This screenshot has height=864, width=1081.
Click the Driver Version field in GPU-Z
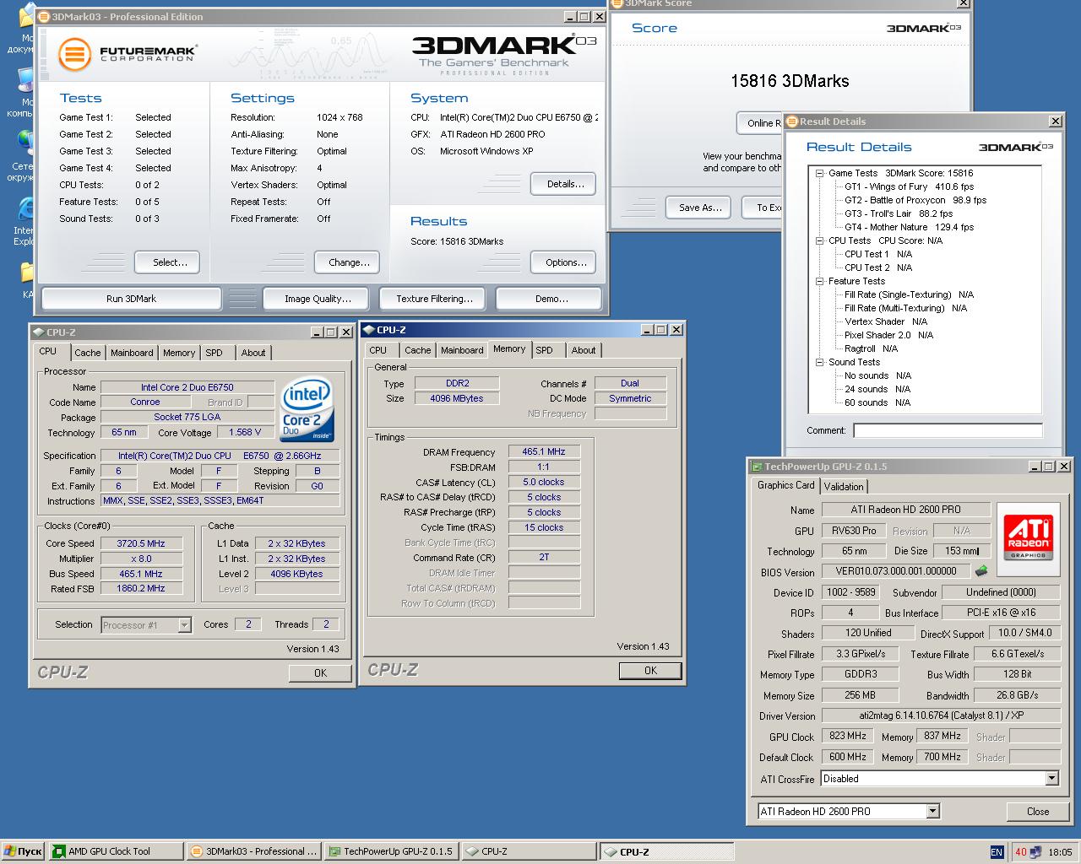[942, 715]
